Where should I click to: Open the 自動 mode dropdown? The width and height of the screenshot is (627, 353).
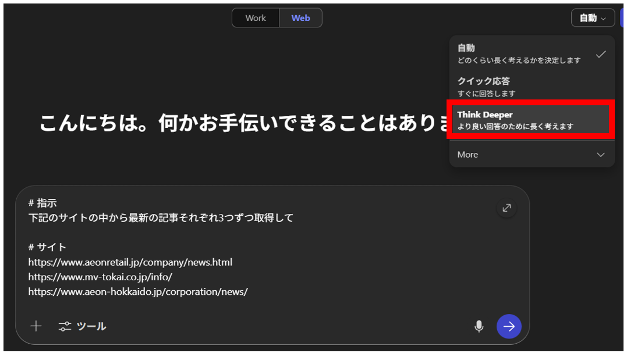point(593,18)
